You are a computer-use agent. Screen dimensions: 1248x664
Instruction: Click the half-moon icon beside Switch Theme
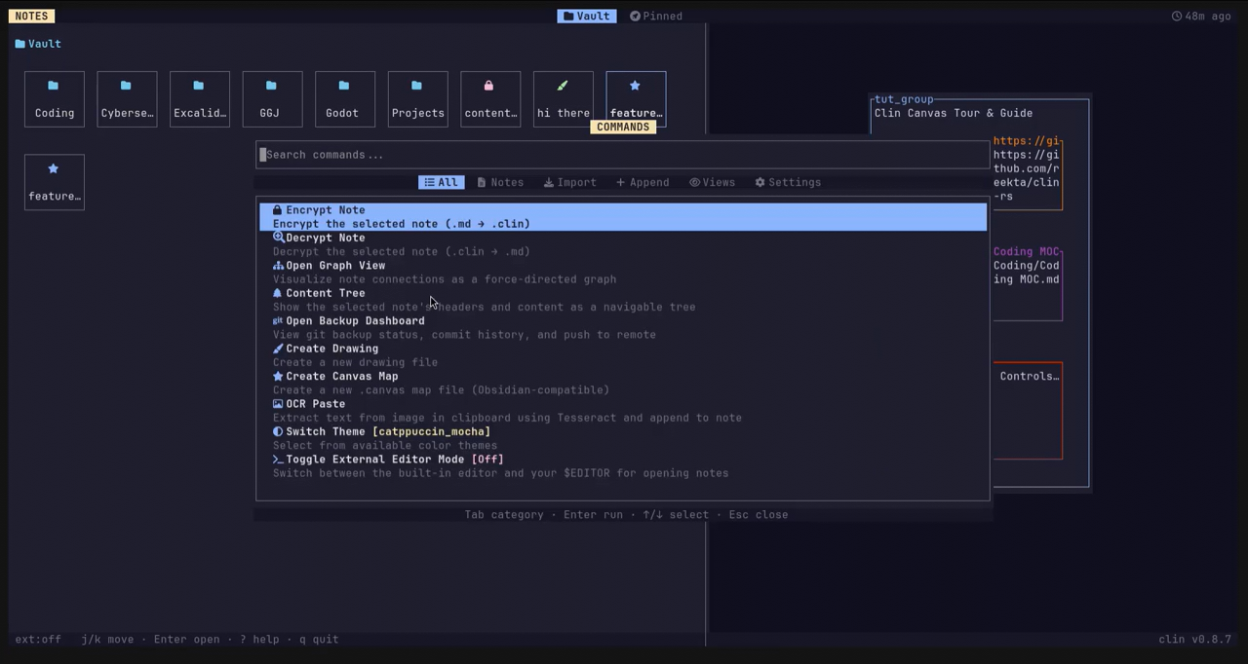tap(278, 431)
